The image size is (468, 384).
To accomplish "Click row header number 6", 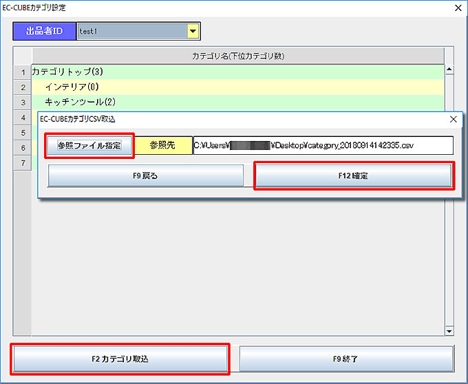I will (23, 148).
